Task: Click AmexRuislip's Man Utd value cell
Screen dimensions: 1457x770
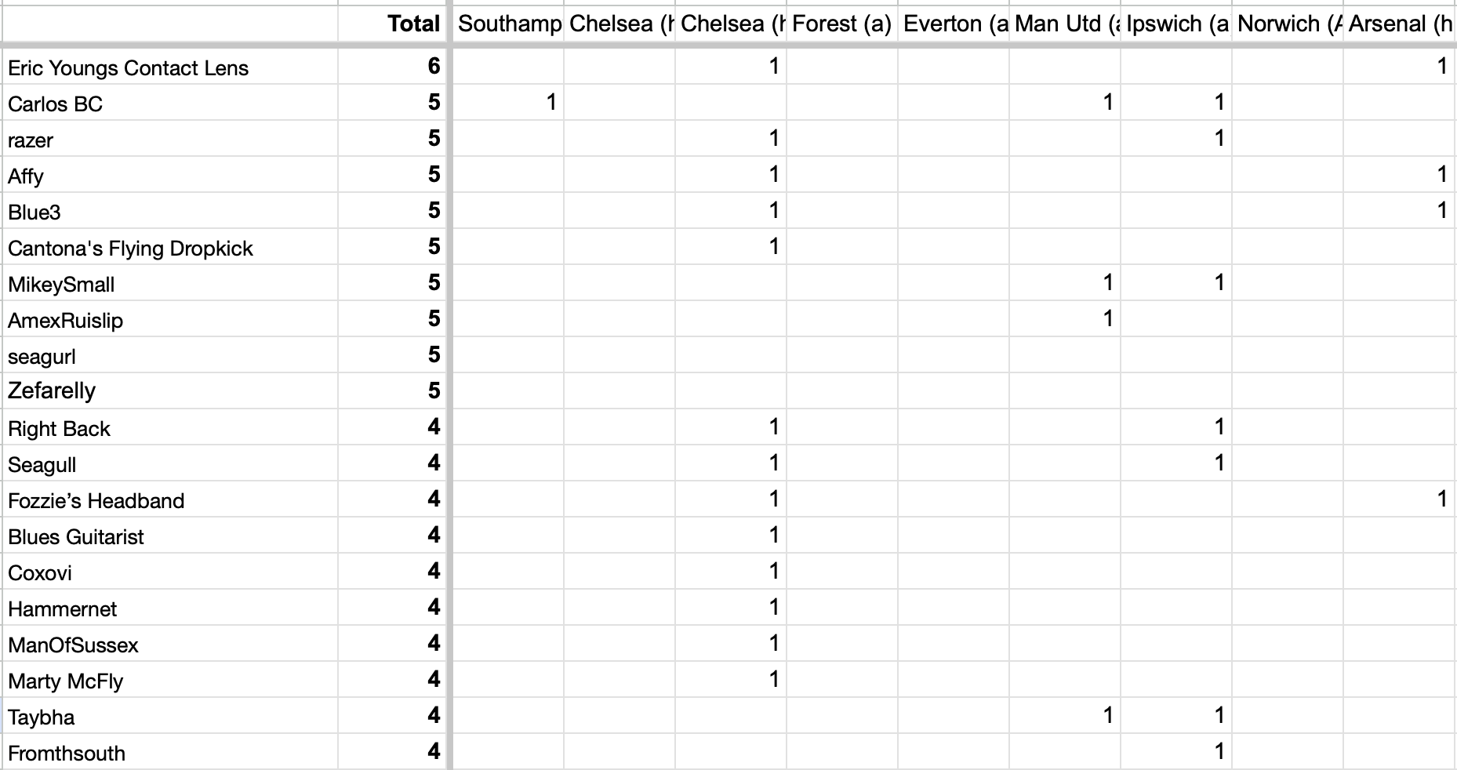Action: (x=1065, y=319)
